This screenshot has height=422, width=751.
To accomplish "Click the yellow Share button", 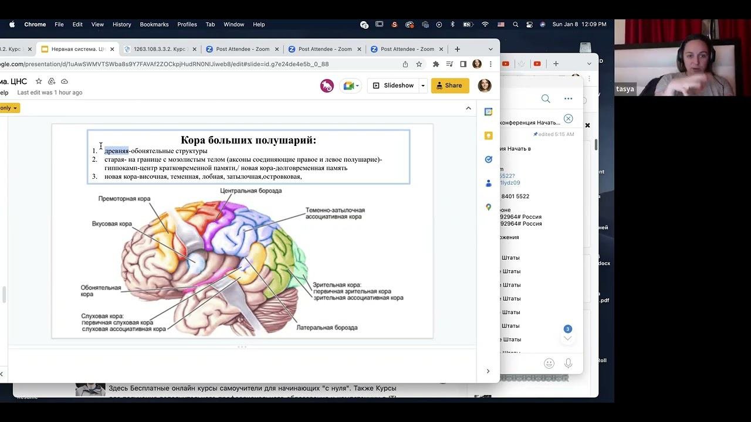I will [x=450, y=86].
